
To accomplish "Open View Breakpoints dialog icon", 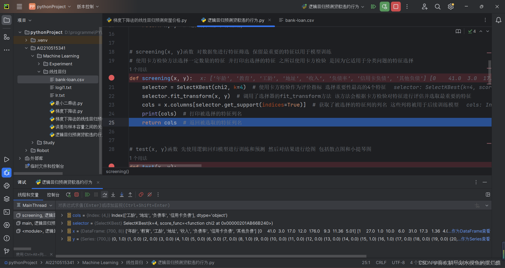I will click(141, 195).
